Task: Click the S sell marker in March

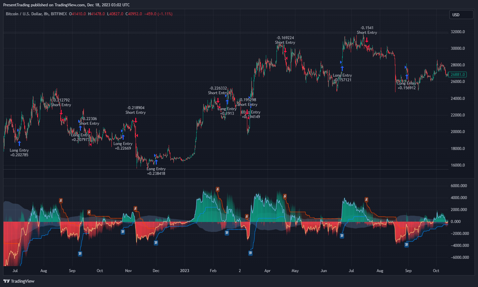Action: pyautogui.click(x=247, y=216)
